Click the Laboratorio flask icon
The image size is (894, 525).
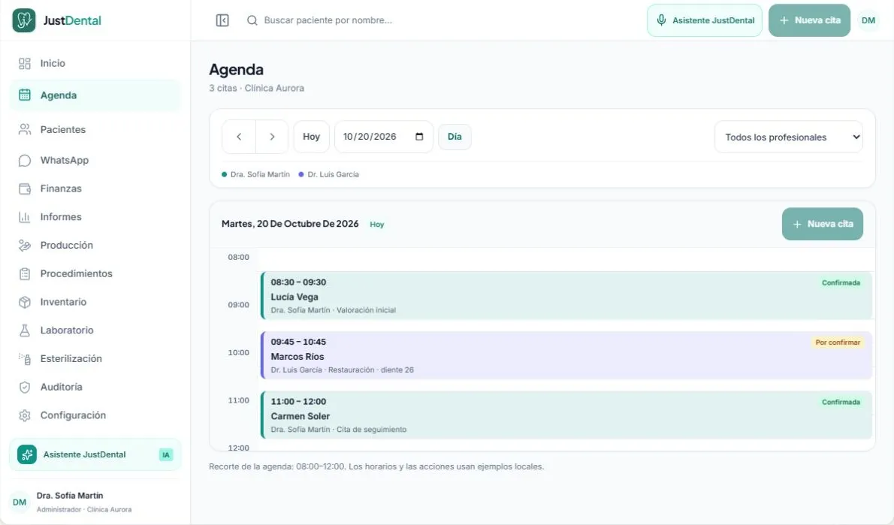pos(25,330)
